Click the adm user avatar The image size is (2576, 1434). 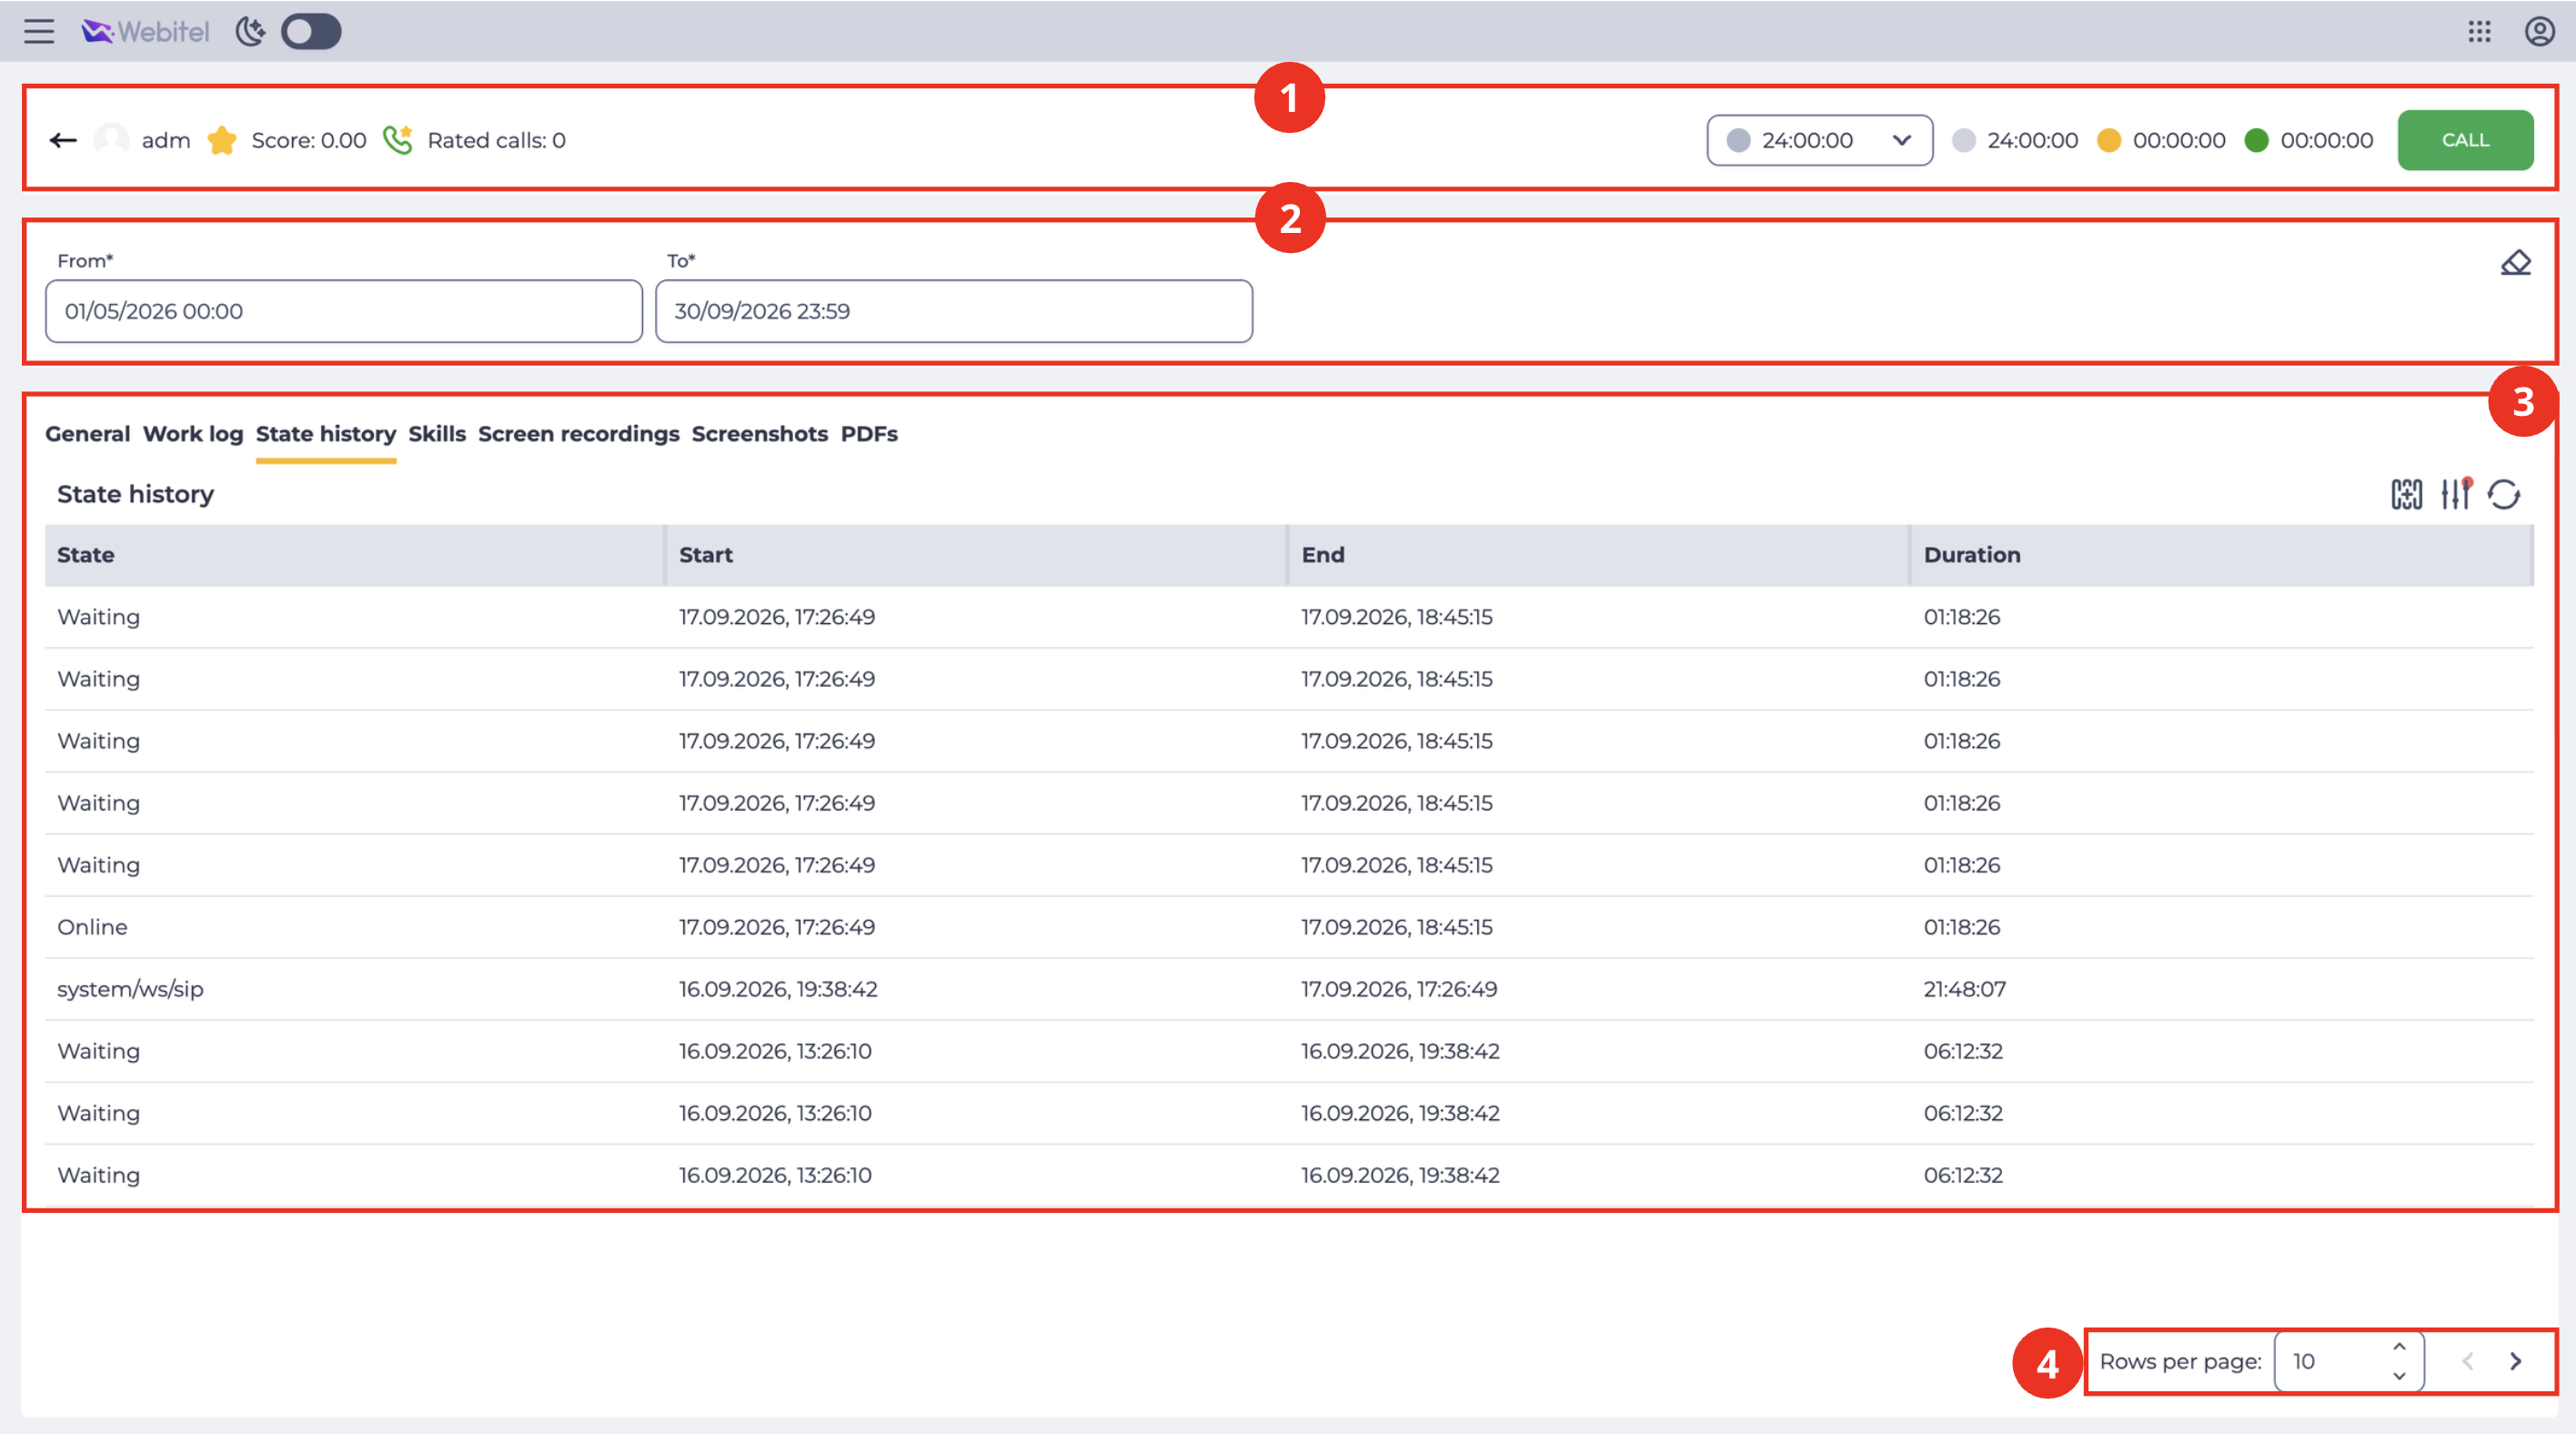[x=111, y=139]
